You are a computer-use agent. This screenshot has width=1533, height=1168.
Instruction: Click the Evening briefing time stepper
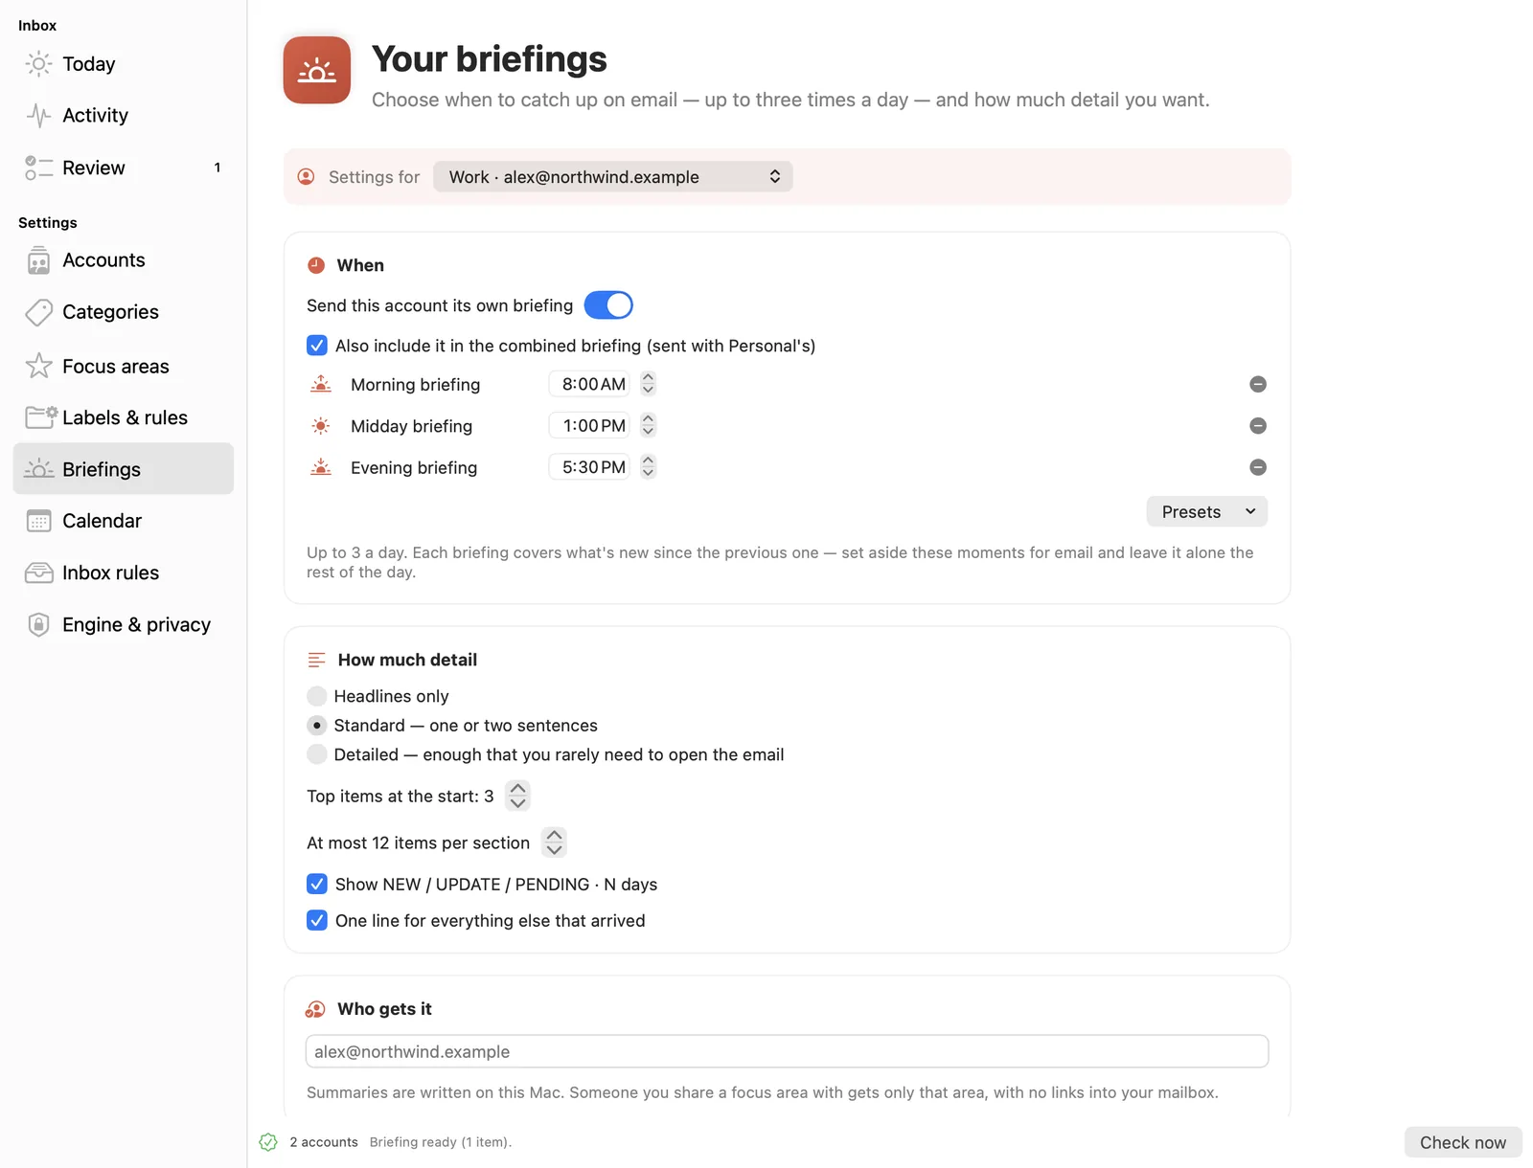coord(649,467)
